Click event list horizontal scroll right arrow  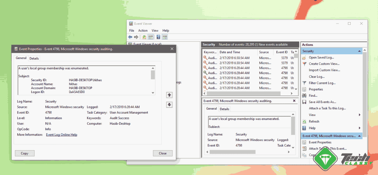(x=291, y=93)
